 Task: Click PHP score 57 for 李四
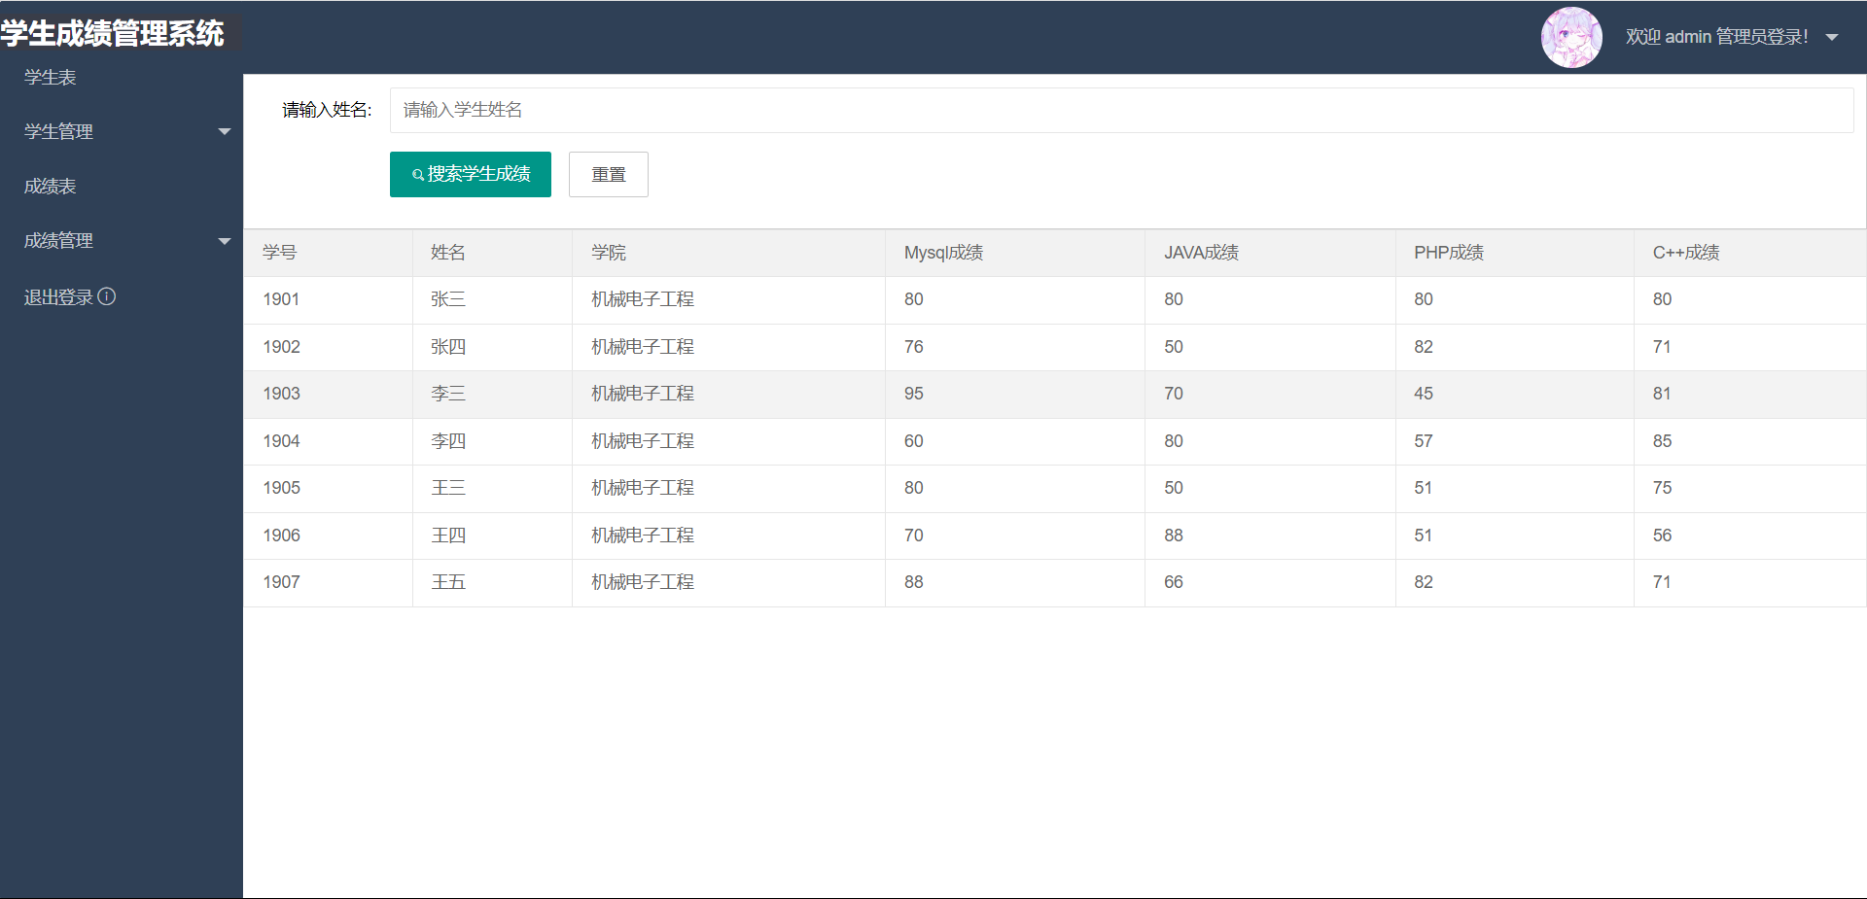(1424, 441)
